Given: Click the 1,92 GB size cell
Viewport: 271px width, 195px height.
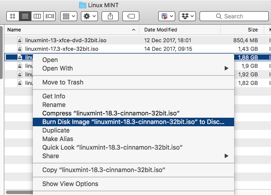Looking at the screenshot, I should coord(248,75).
